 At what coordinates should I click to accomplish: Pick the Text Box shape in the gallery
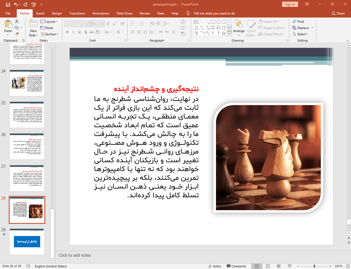[196, 22]
